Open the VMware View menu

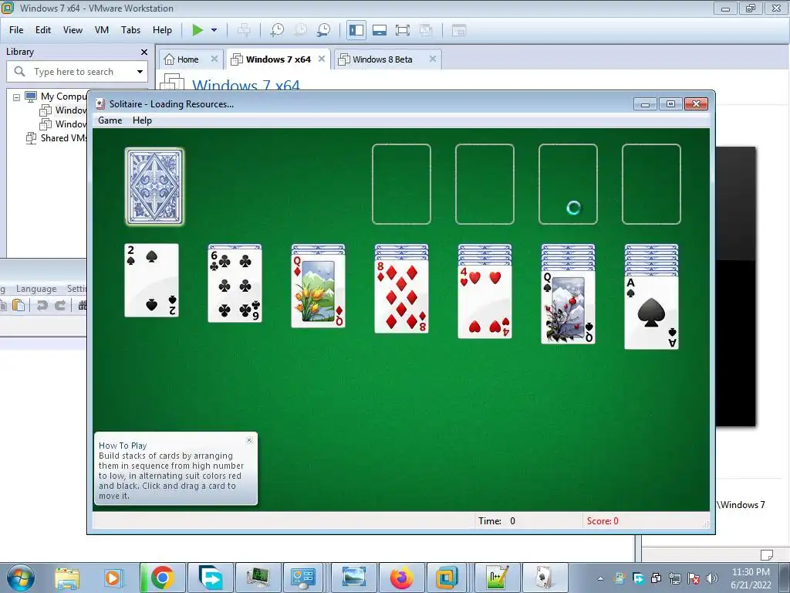point(73,30)
